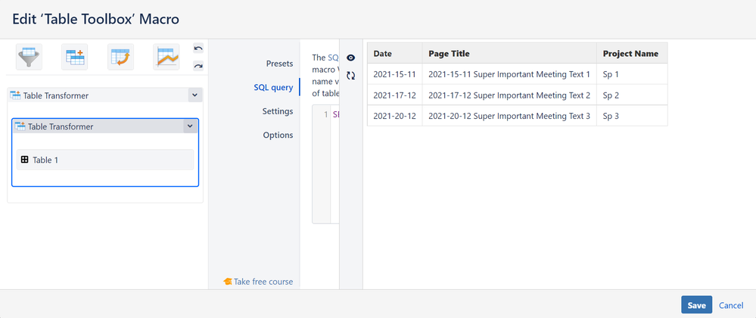Go to the Options tab

pos(278,135)
